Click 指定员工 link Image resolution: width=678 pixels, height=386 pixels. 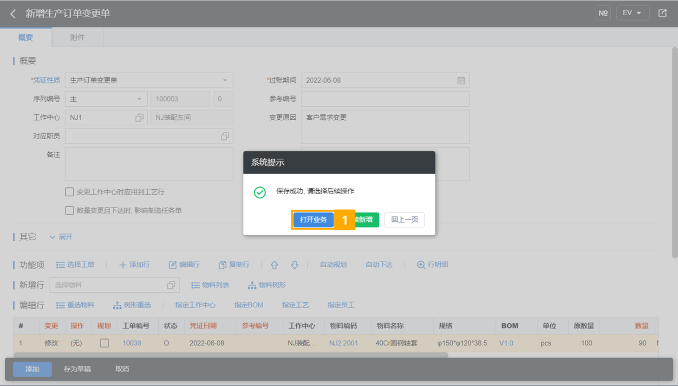[340, 305]
